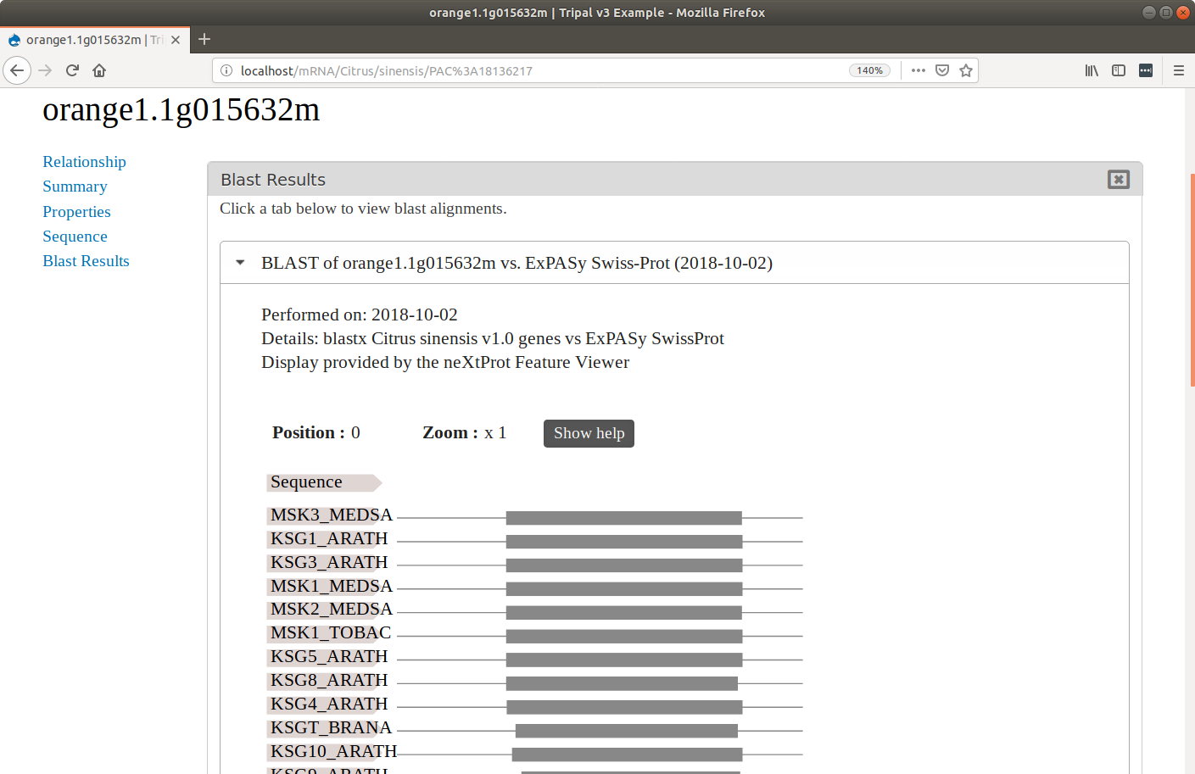Select the MSK3_MEDSA hit label
The width and height of the screenshot is (1195, 774).
click(331, 515)
